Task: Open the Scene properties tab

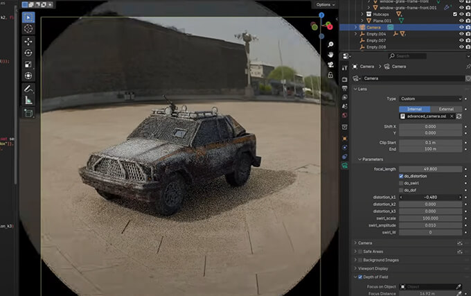Action: coord(344,106)
